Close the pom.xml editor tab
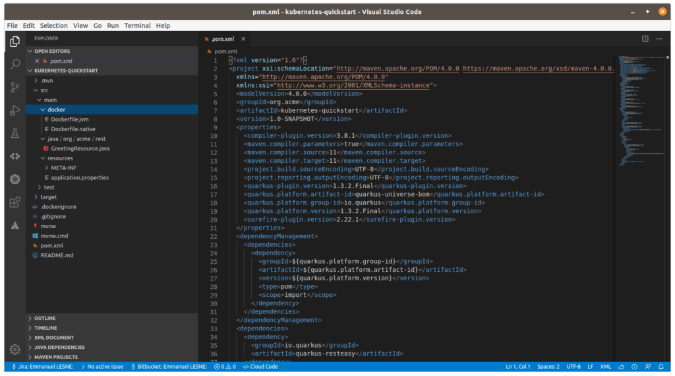This screenshot has width=675, height=376. tap(243, 39)
